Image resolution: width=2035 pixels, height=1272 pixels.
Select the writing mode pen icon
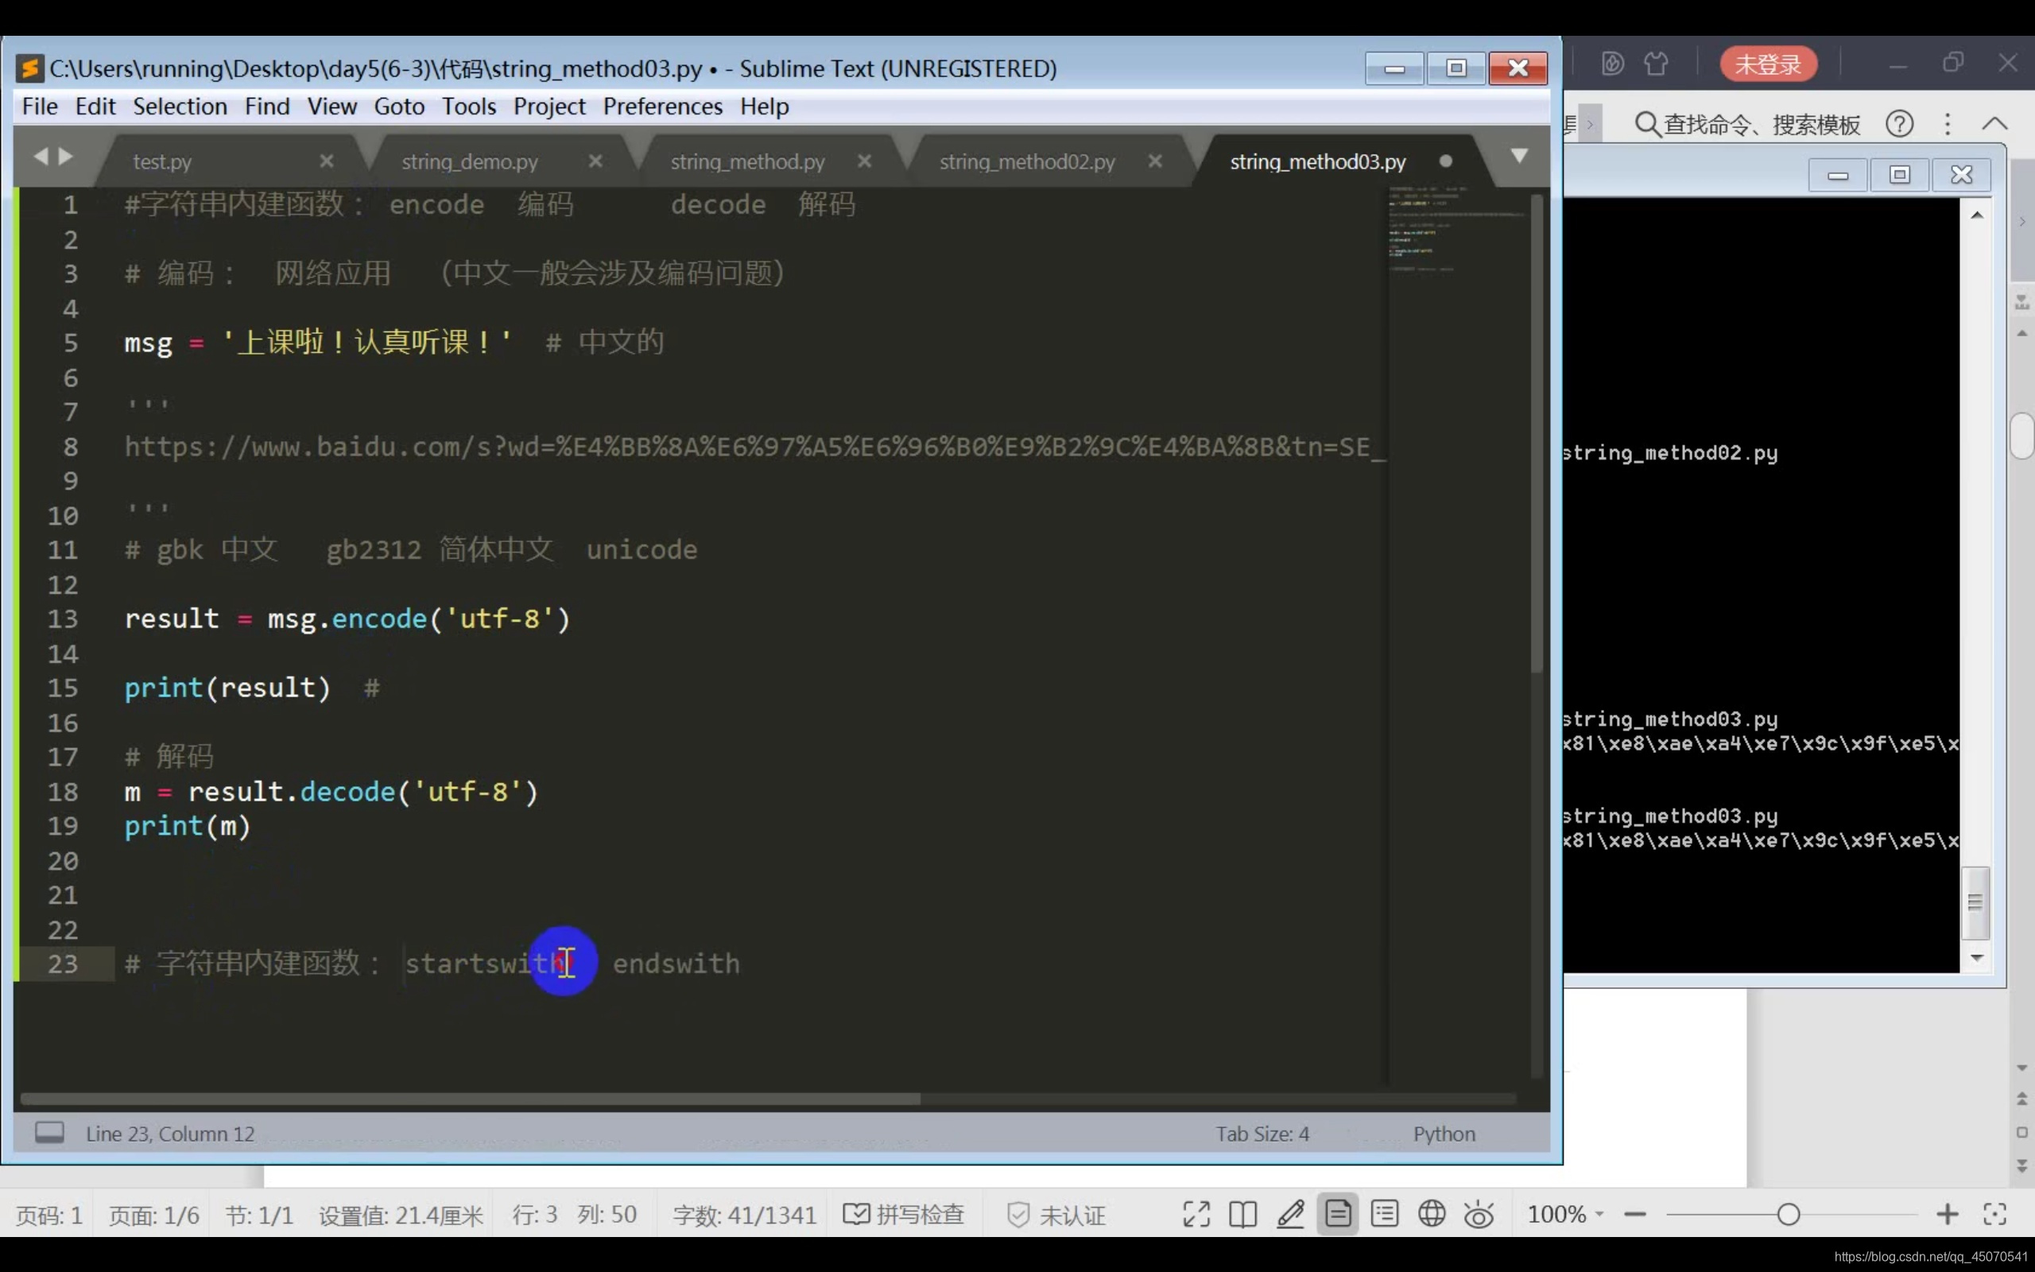click(1290, 1214)
